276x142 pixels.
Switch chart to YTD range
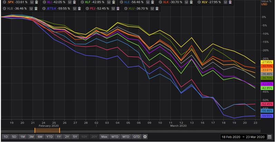click(50, 136)
